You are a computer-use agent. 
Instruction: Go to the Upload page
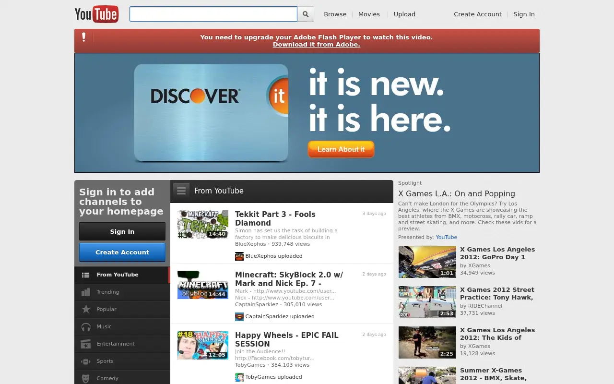click(404, 14)
